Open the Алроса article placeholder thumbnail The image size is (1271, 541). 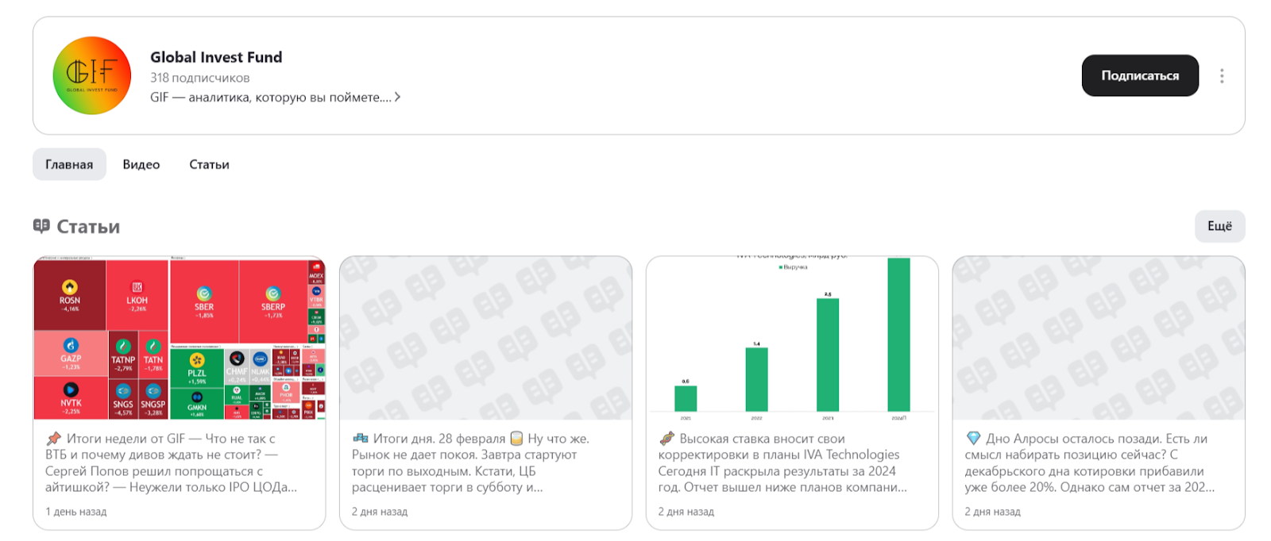[x=1098, y=338]
